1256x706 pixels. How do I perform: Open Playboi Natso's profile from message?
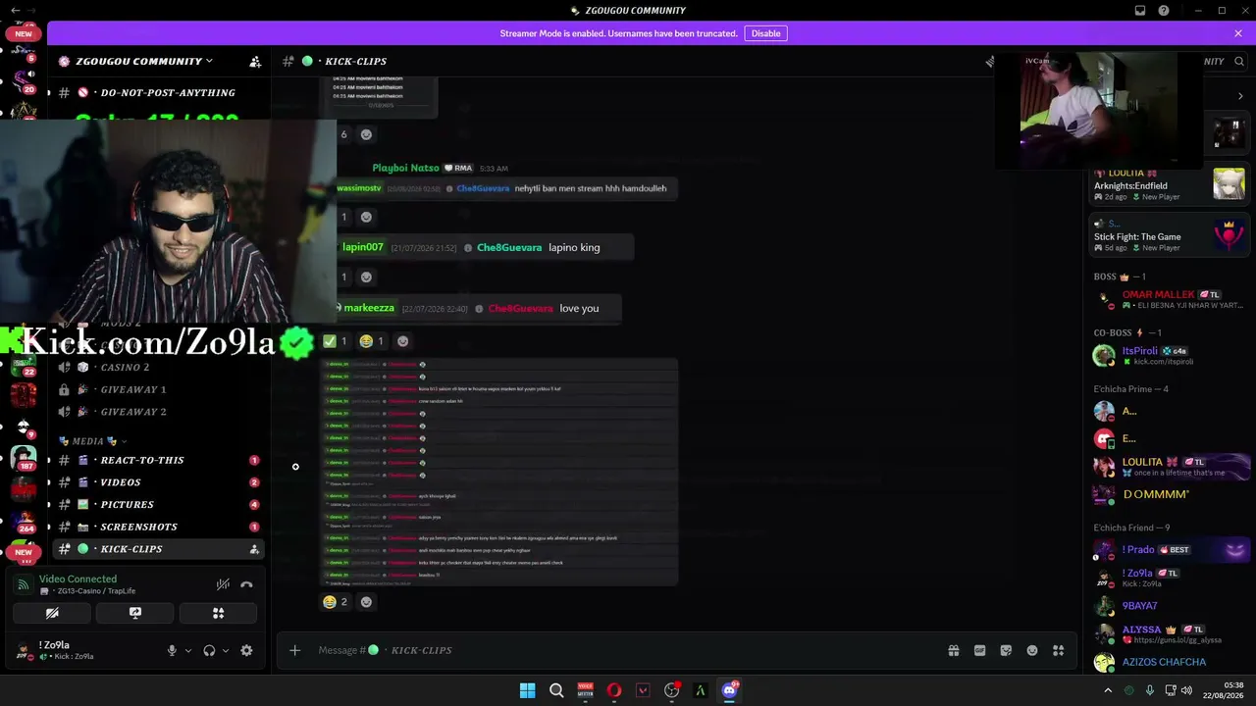click(x=405, y=168)
